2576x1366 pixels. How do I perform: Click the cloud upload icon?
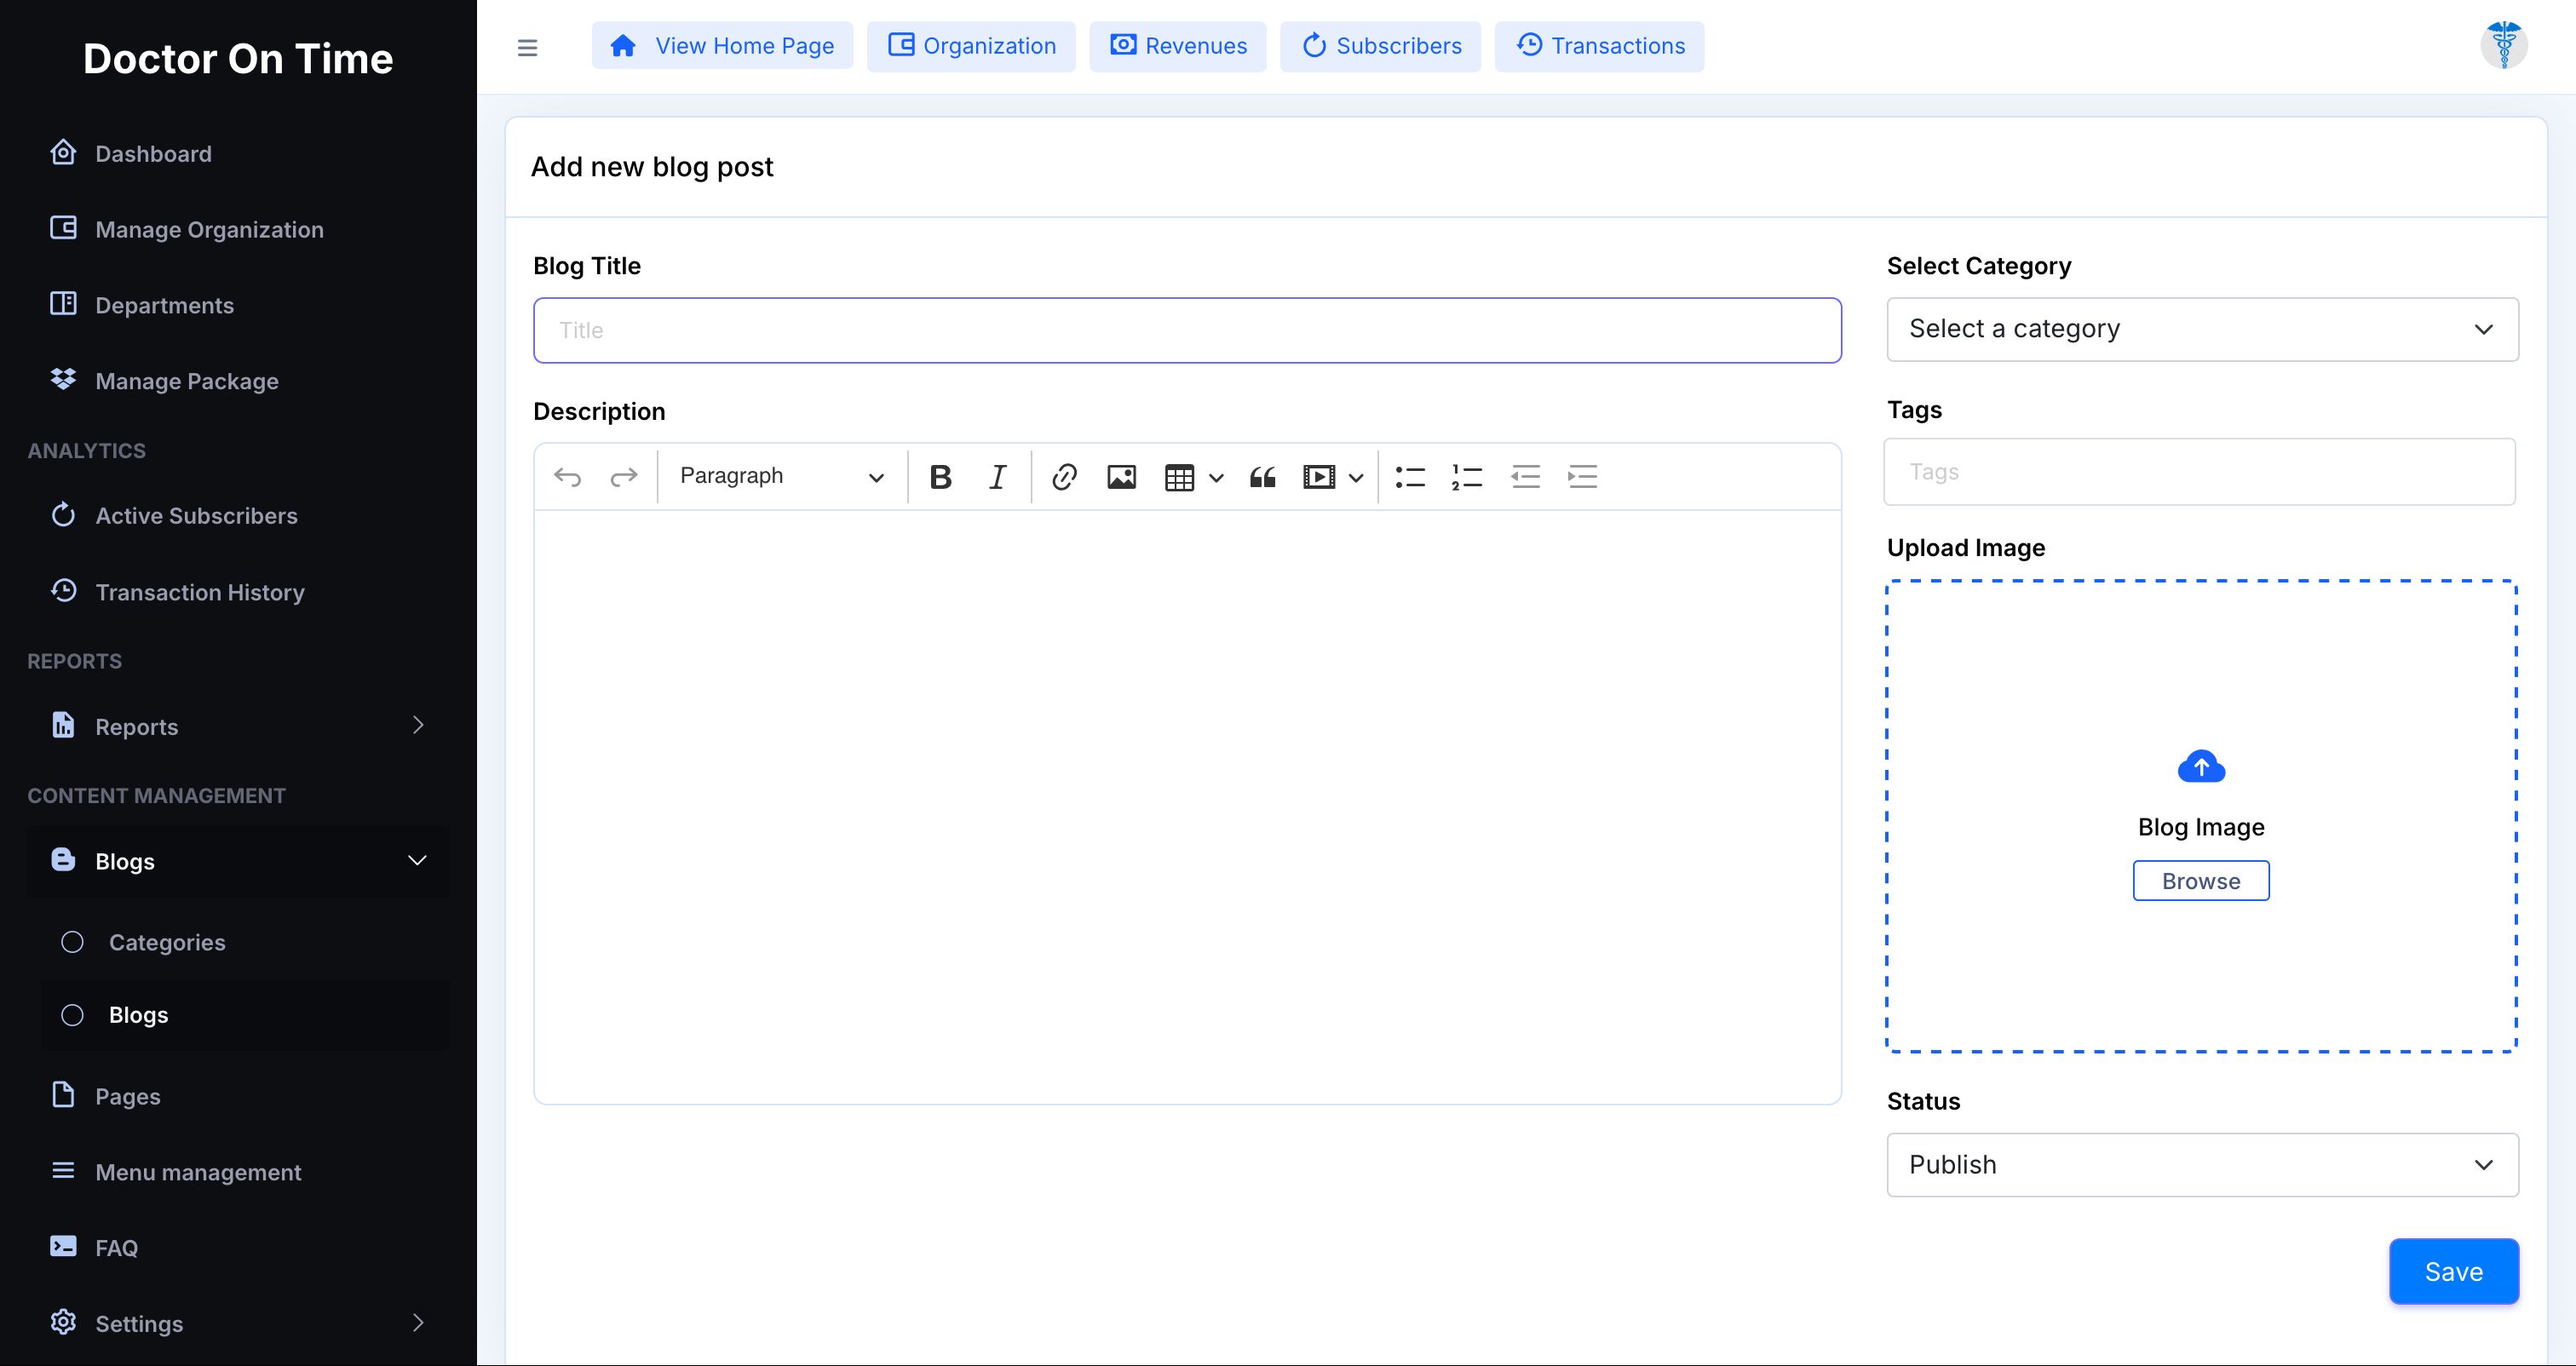pos(2201,767)
